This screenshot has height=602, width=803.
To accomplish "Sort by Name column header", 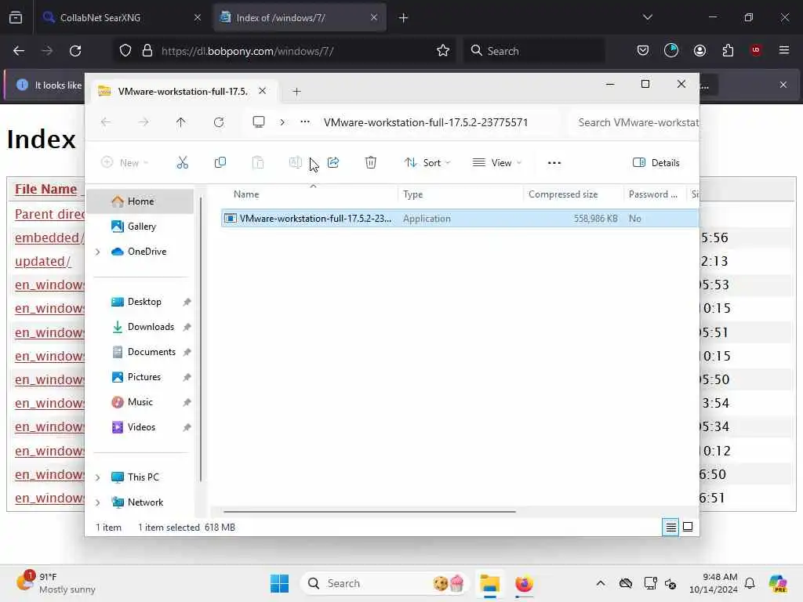I will (x=246, y=194).
